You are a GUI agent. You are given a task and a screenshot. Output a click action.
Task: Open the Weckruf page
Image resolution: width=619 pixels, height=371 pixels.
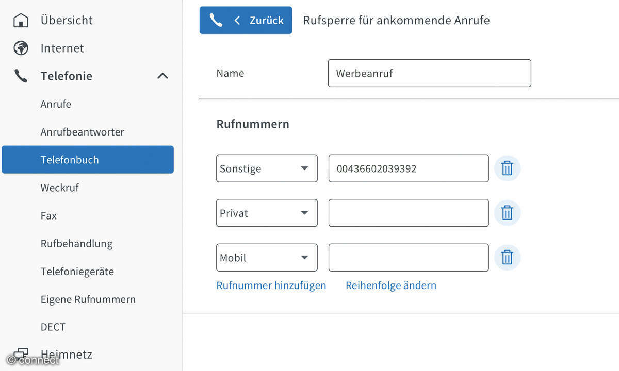(60, 188)
